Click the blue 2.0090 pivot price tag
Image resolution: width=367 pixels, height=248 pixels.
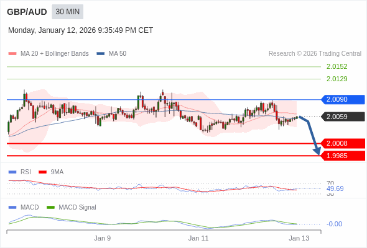(343, 99)
